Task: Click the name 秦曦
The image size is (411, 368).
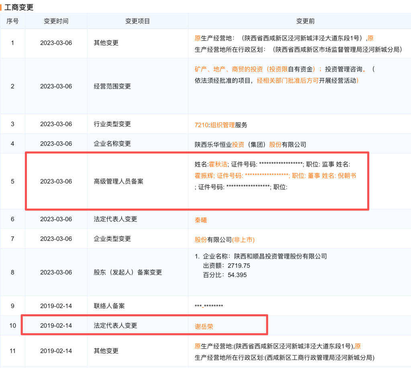Action: tap(201, 220)
